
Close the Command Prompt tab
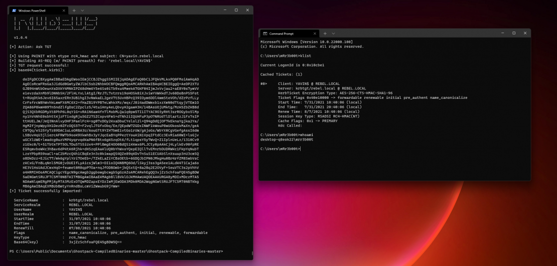(x=315, y=33)
